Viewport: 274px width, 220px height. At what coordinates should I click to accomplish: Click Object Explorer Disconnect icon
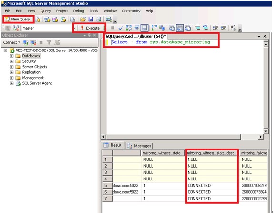(x=33, y=42)
